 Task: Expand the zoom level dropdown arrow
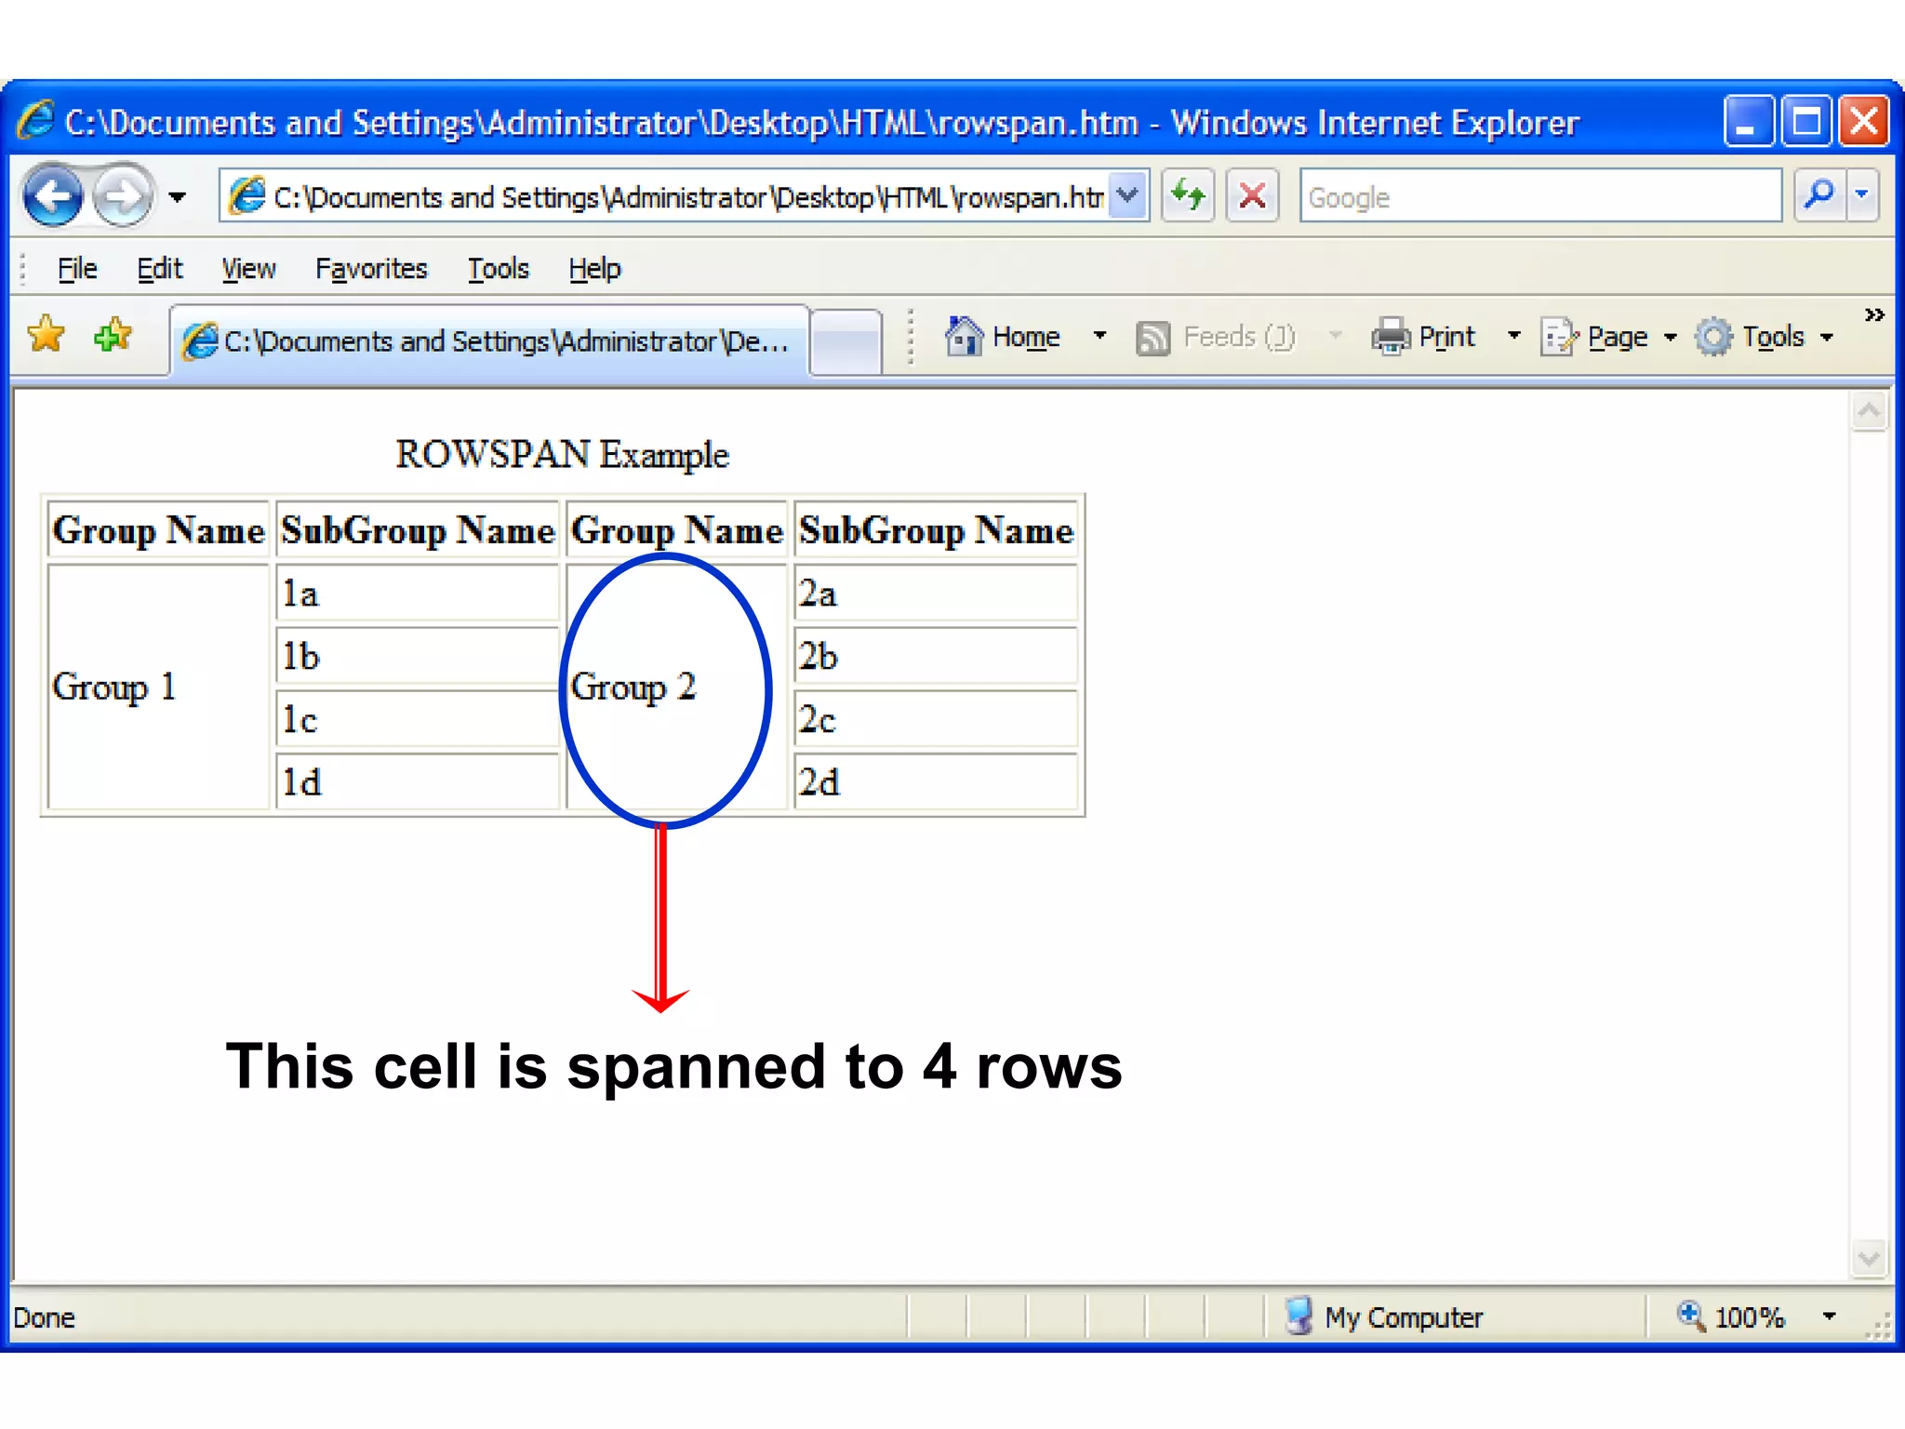click(x=1829, y=1316)
